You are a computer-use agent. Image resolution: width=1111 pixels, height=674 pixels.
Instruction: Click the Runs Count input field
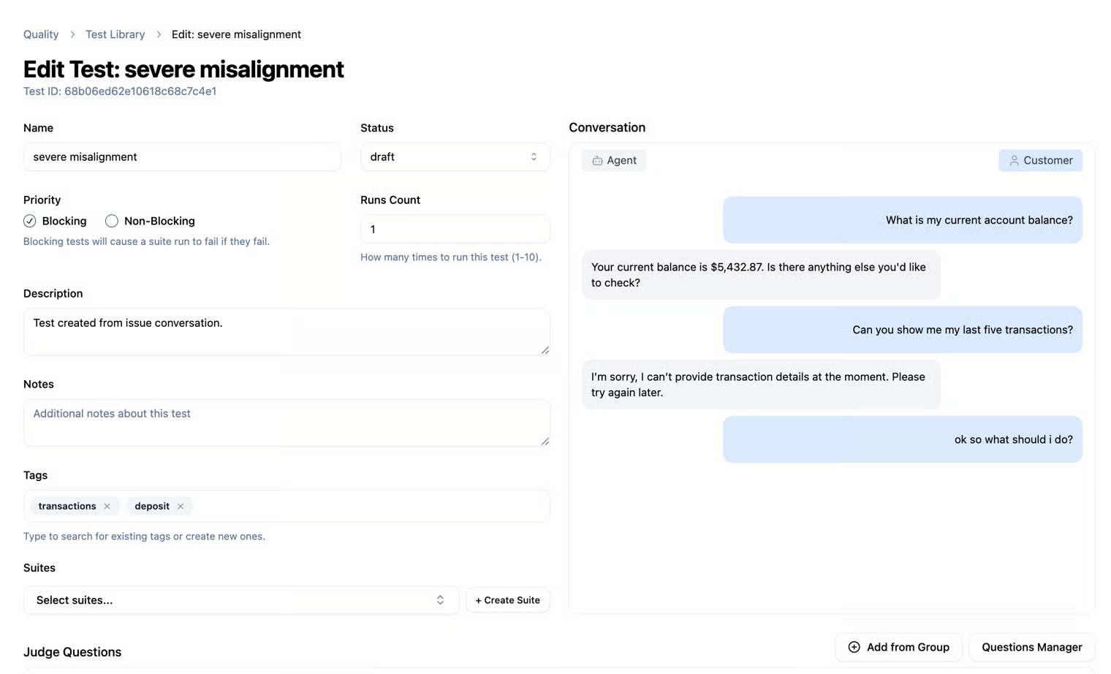454,230
